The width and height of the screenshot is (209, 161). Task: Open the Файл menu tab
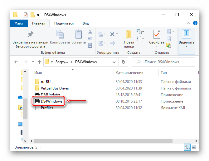19,23
